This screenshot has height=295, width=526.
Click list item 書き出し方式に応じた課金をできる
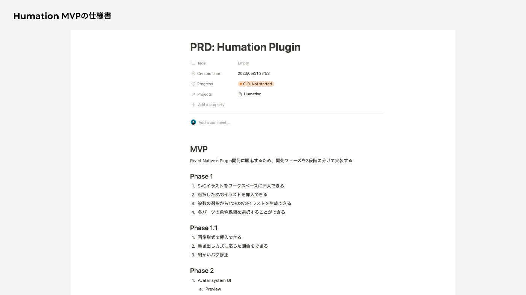pyautogui.click(x=233, y=246)
